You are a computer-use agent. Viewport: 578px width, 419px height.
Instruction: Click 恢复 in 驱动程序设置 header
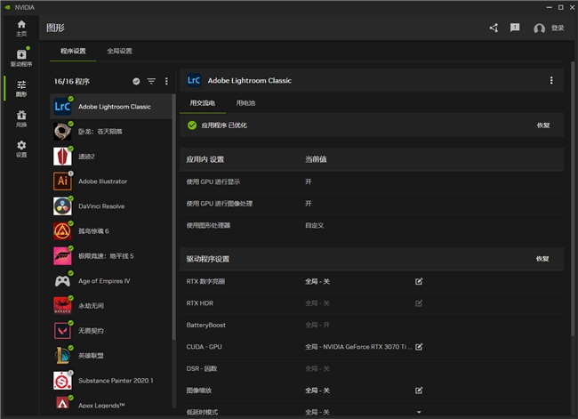click(x=542, y=259)
